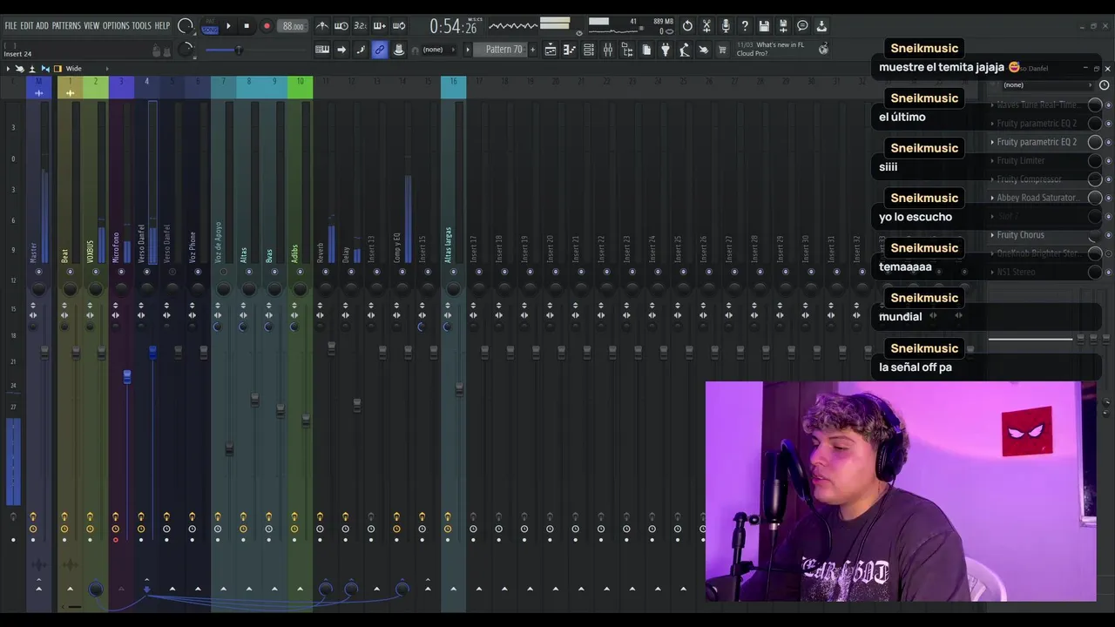Click the clock icon beside mixer input selector
Screen dimensions: 1115x627
click(1104, 84)
